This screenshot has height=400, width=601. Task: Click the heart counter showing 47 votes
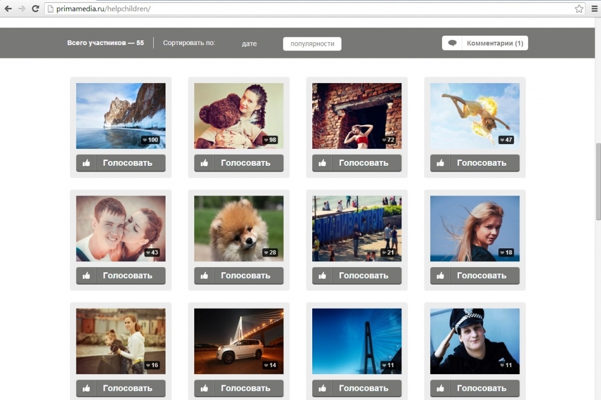click(506, 140)
